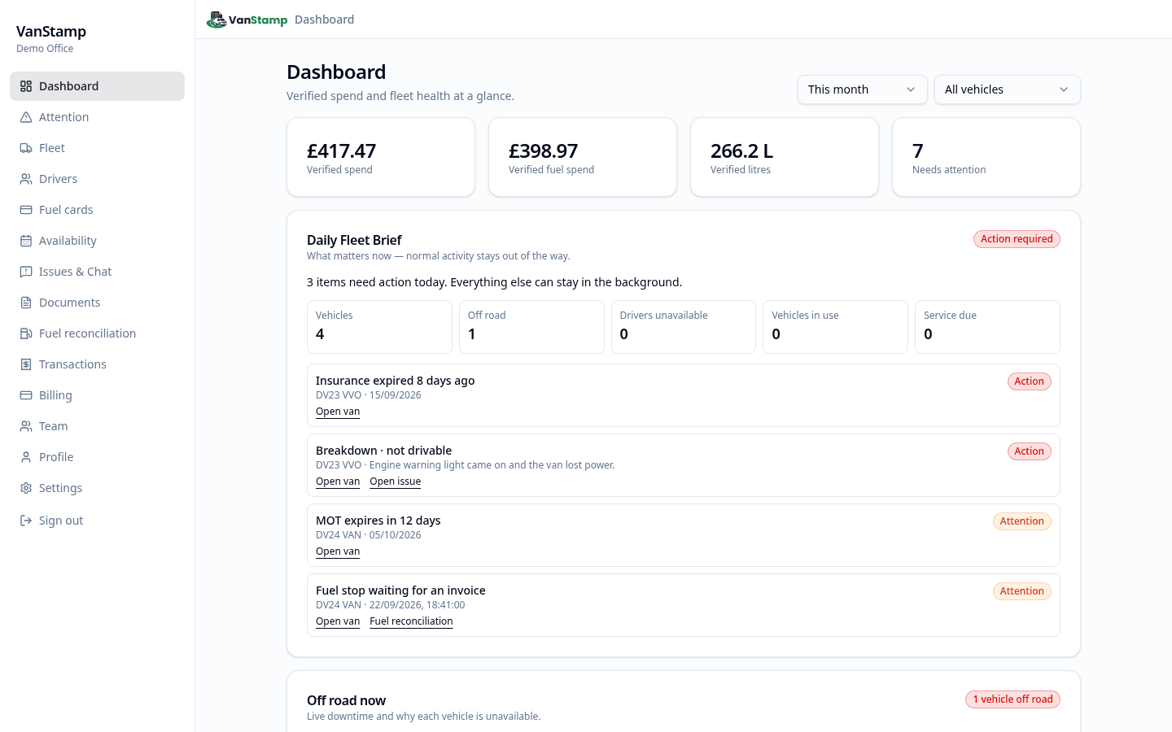Click the Drivers people icon
Image resolution: width=1172 pixels, height=732 pixels.
point(26,179)
